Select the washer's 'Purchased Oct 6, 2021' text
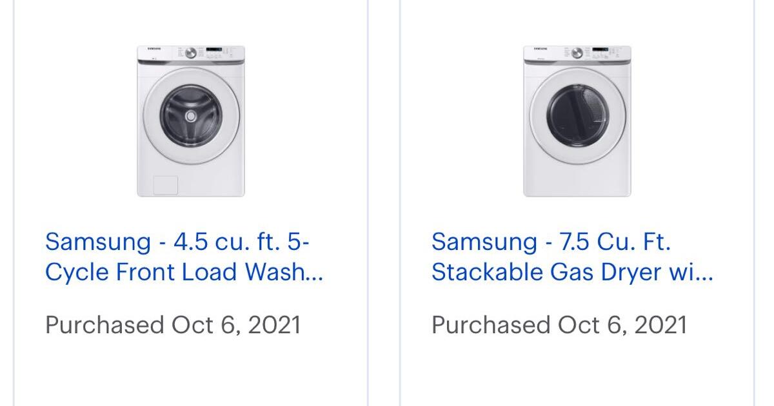The height and width of the screenshot is (406, 774). (x=174, y=325)
